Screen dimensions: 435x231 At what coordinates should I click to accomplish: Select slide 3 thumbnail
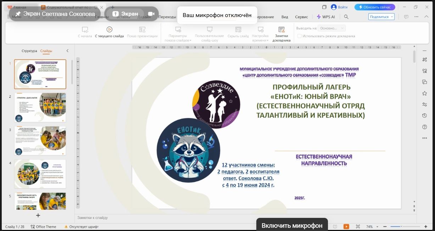40,141
